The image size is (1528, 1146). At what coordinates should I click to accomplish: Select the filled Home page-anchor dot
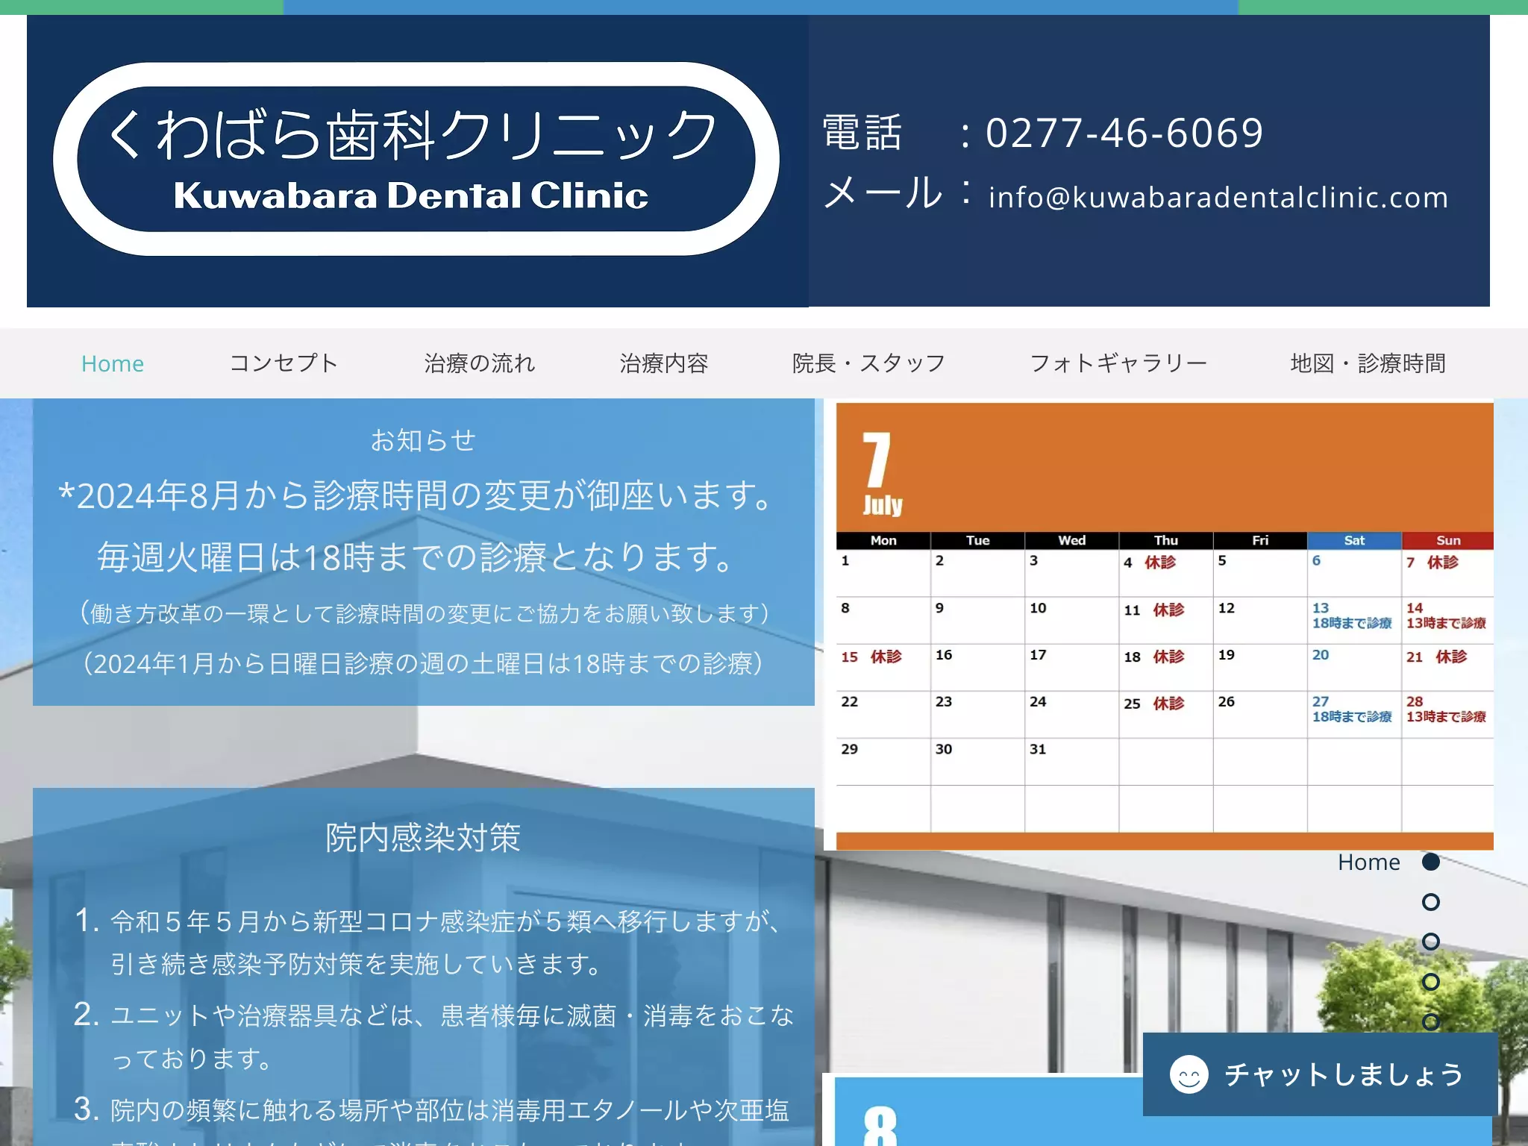tap(1430, 862)
